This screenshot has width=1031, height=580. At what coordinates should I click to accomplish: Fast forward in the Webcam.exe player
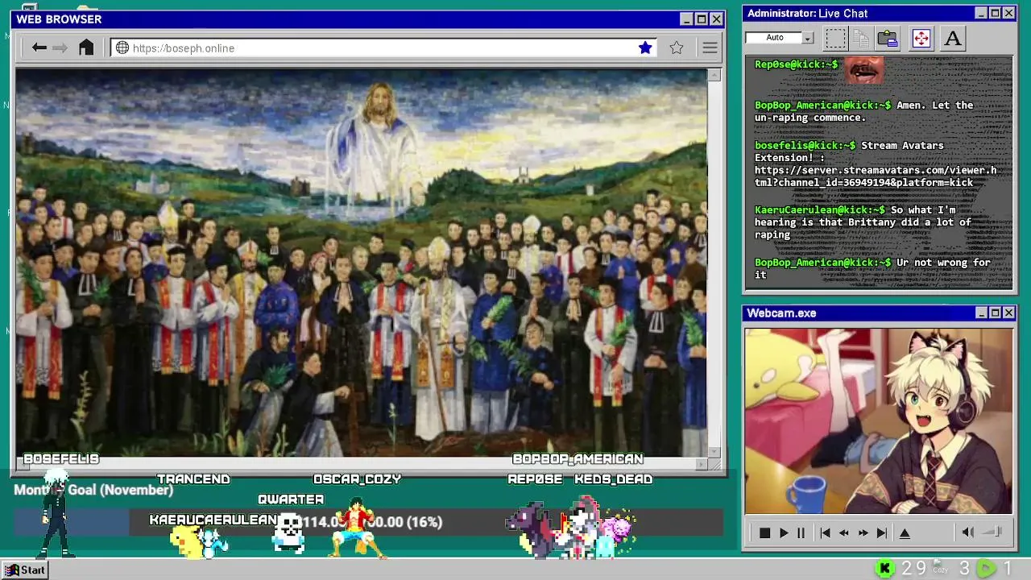click(863, 532)
